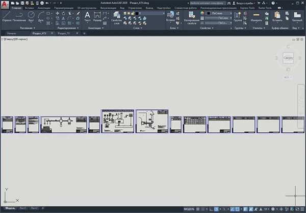This screenshot has height=213, width=306.
Task: Toggle lineweight display in status bar
Action: tap(245, 209)
